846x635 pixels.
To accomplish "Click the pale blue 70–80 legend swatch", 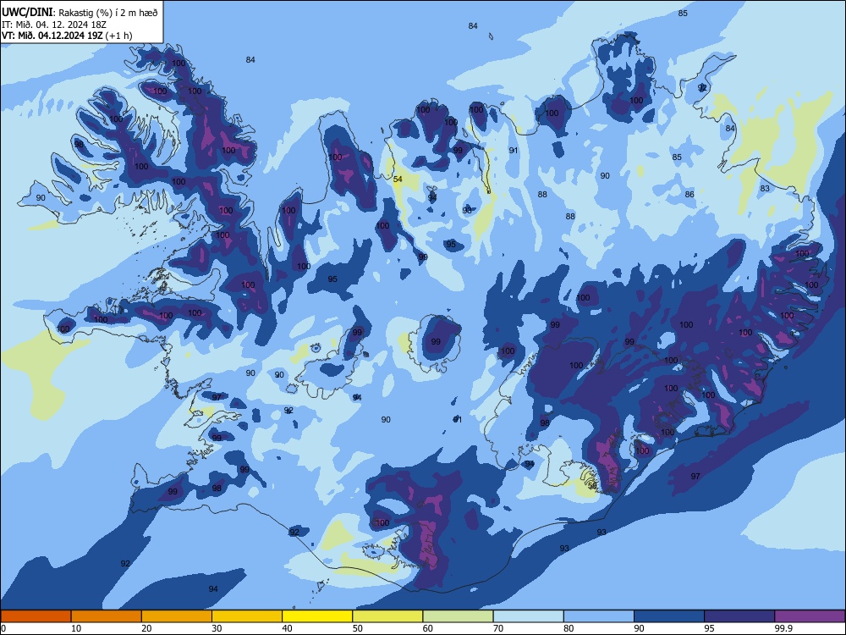I will coord(528,616).
